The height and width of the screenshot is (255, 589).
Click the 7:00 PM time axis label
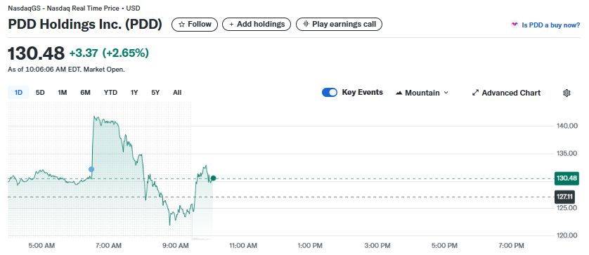pyautogui.click(x=511, y=246)
